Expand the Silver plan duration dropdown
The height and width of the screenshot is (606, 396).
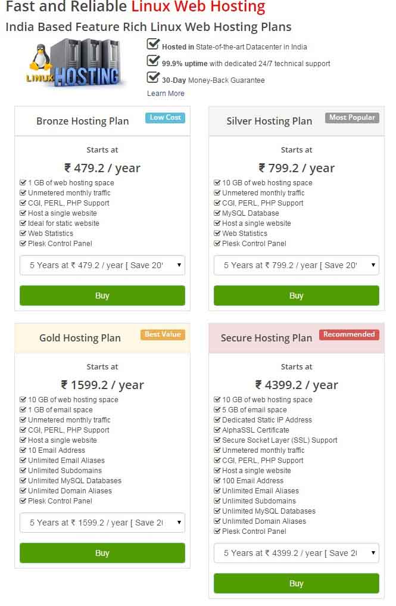point(297,265)
